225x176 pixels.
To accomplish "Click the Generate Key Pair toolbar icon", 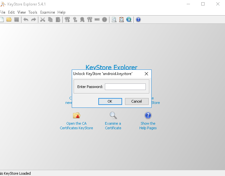I will [67, 19].
